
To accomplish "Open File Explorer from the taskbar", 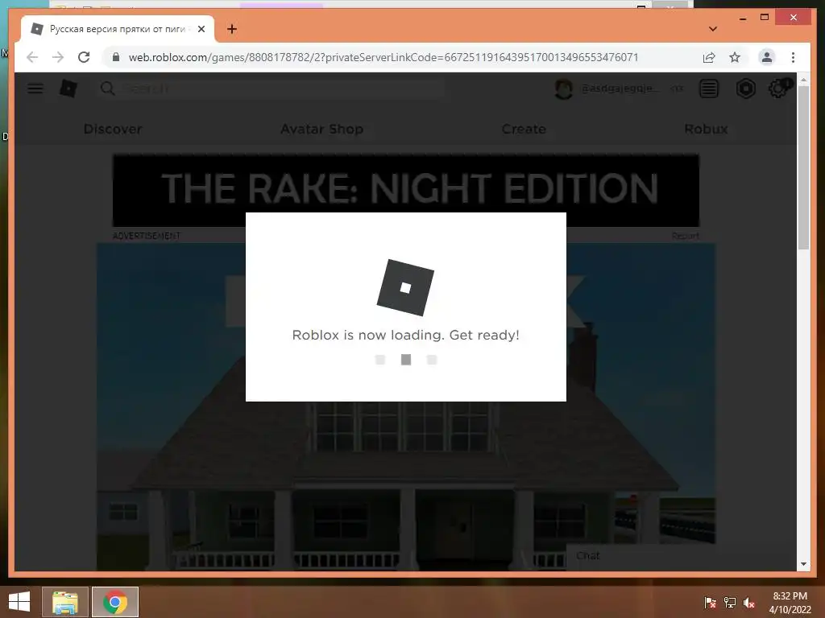I will coord(65,602).
